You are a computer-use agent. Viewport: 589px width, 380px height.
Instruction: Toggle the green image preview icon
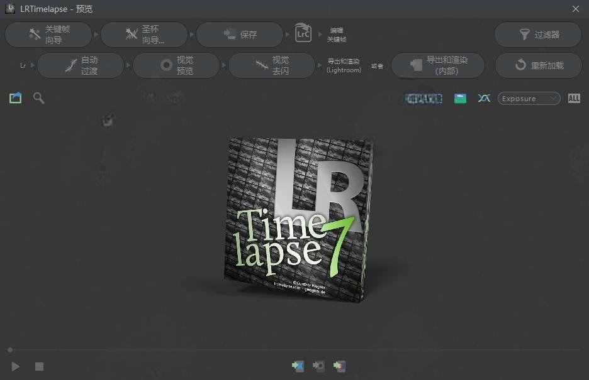[460, 99]
